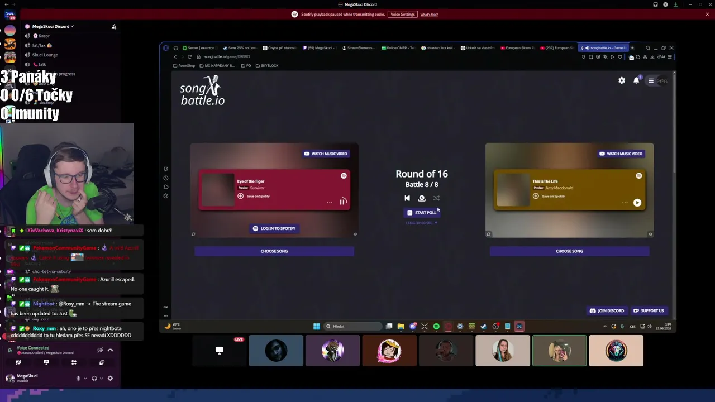Pause the Eye of the Tiger preview

point(342,202)
